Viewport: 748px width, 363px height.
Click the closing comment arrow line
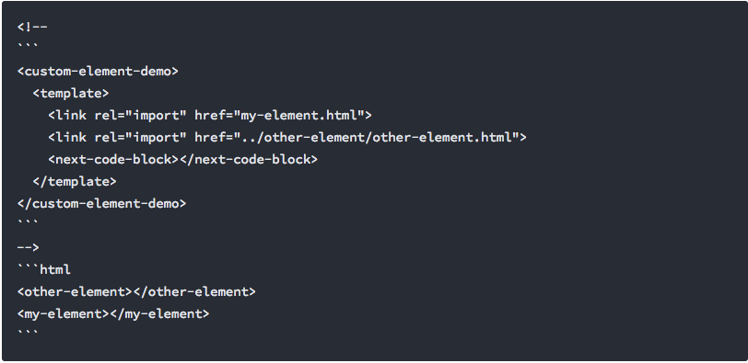point(29,247)
